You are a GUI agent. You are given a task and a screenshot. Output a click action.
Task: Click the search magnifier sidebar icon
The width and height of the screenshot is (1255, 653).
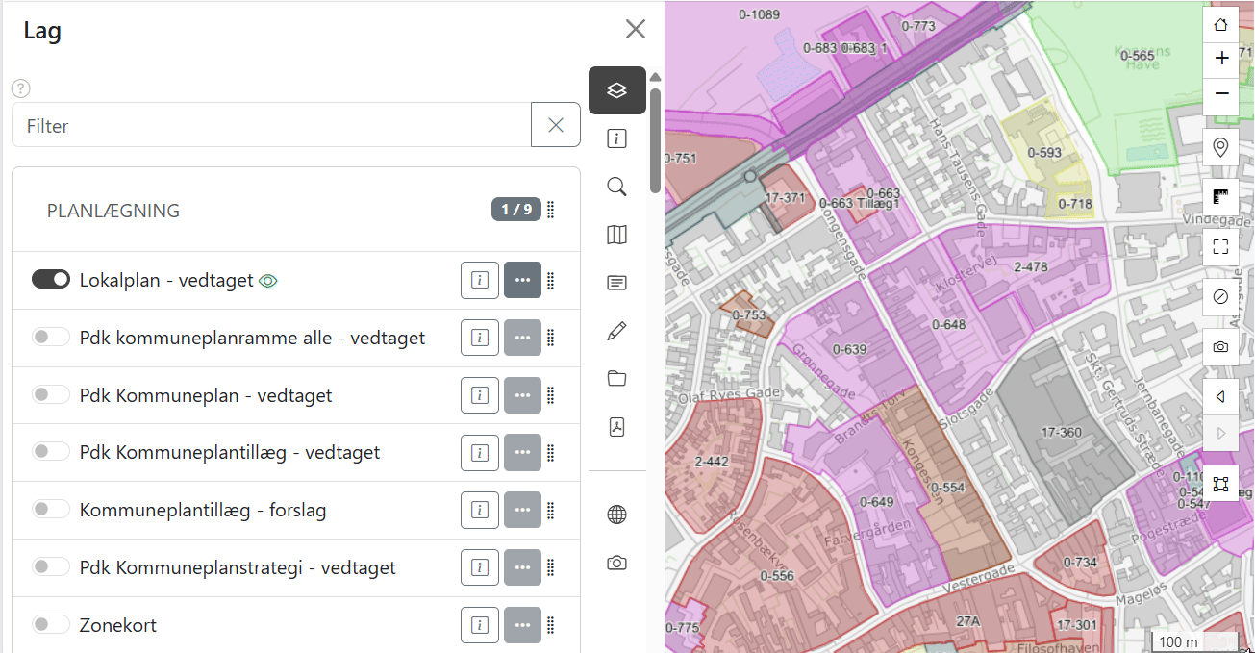coord(616,187)
